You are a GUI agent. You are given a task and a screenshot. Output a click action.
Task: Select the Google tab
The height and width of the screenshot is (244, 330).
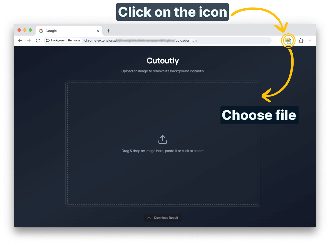(69, 31)
